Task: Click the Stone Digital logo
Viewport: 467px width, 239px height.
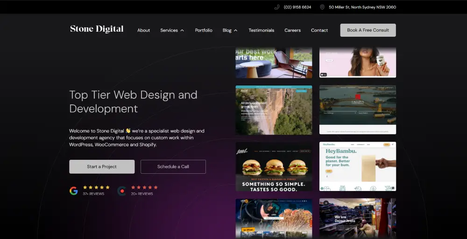Action: point(97,29)
